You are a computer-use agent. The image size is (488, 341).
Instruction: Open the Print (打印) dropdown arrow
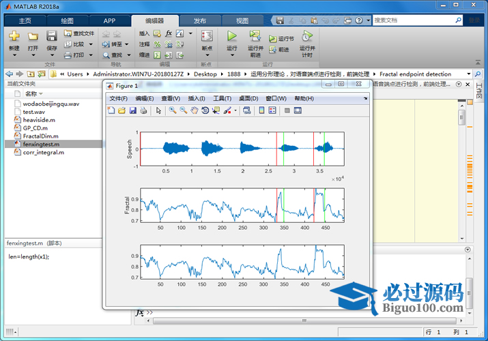[x=91, y=55]
